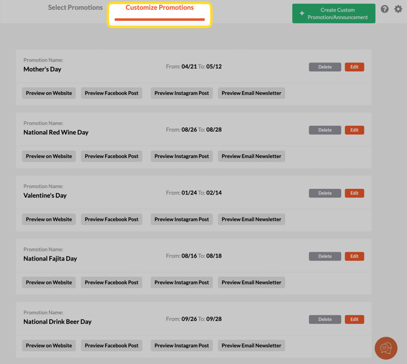Image resolution: width=407 pixels, height=364 pixels.
Task: Open the settings gear icon
Action: (x=398, y=9)
